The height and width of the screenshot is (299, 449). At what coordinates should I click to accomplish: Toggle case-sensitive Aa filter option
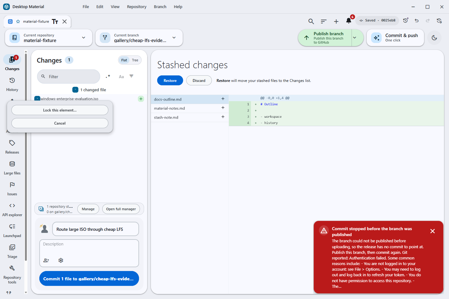pyautogui.click(x=121, y=77)
